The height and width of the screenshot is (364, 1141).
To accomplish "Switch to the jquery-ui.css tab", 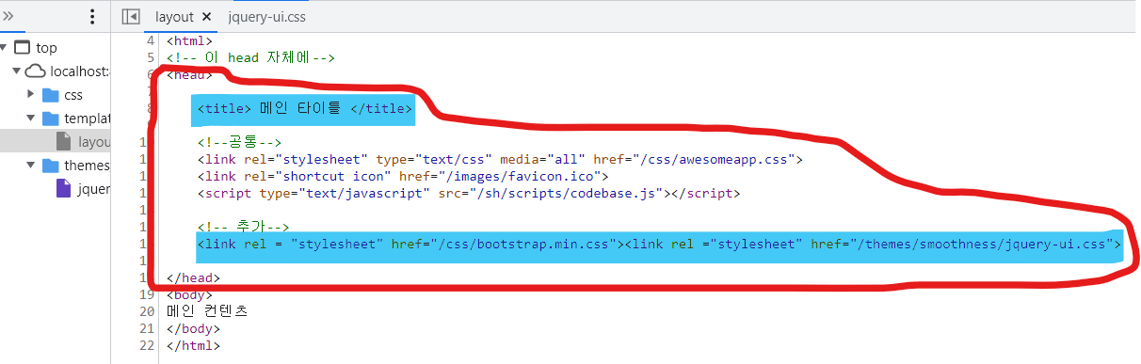I will coord(266,17).
